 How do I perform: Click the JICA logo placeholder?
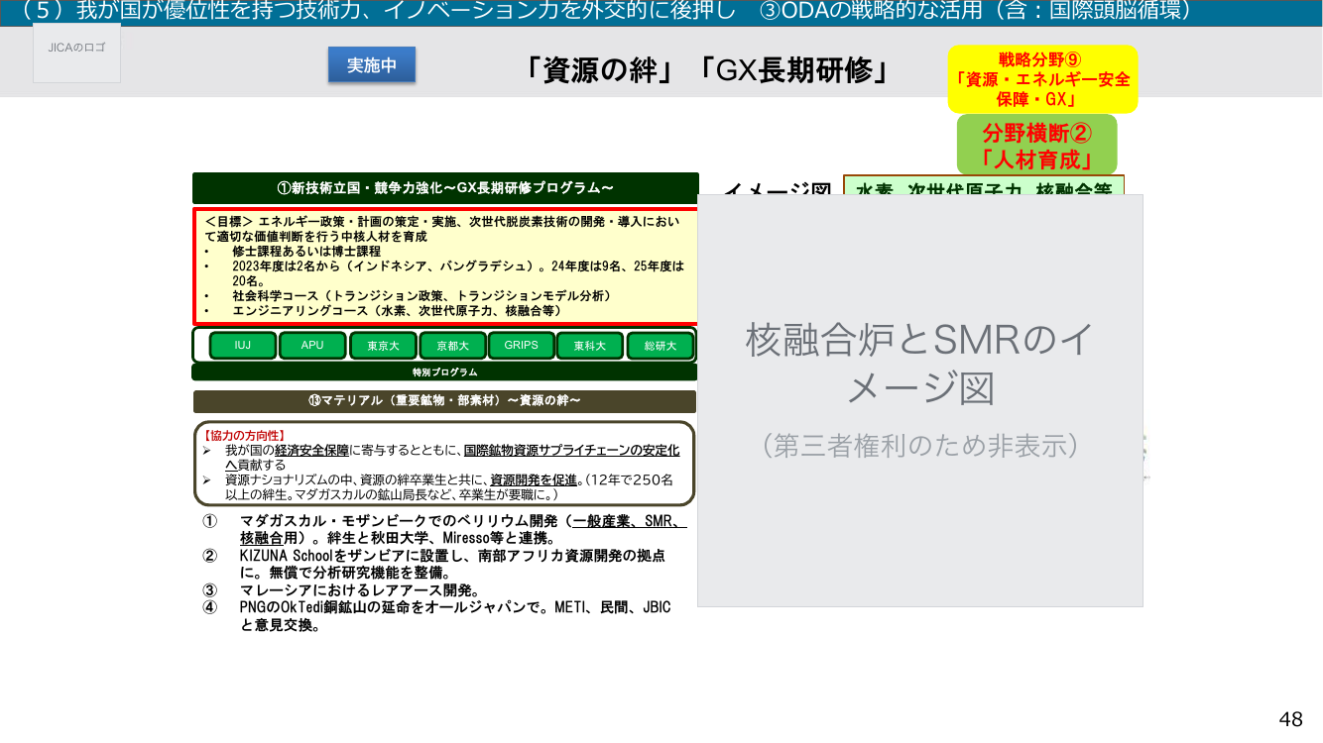point(76,53)
